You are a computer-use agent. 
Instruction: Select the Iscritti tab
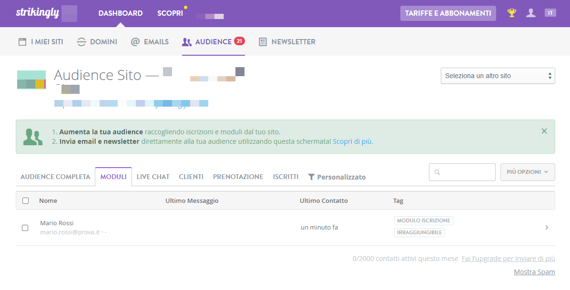(x=286, y=177)
